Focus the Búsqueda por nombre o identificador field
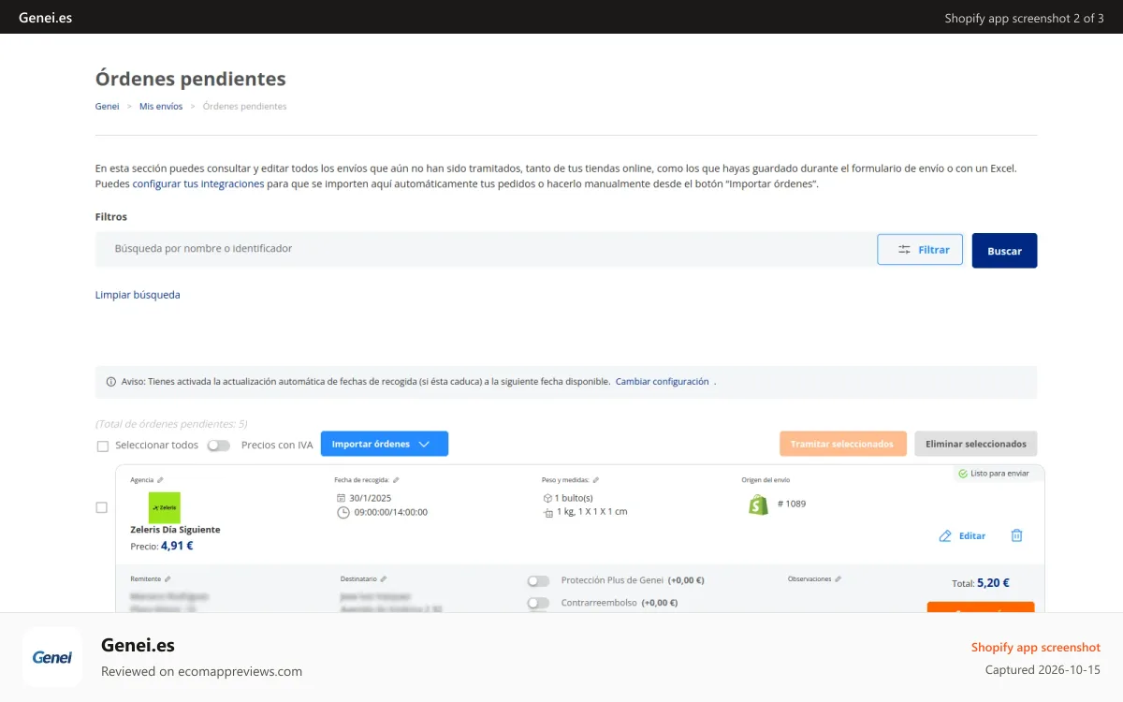Viewport: 1123px width, 702px height. [x=486, y=249]
